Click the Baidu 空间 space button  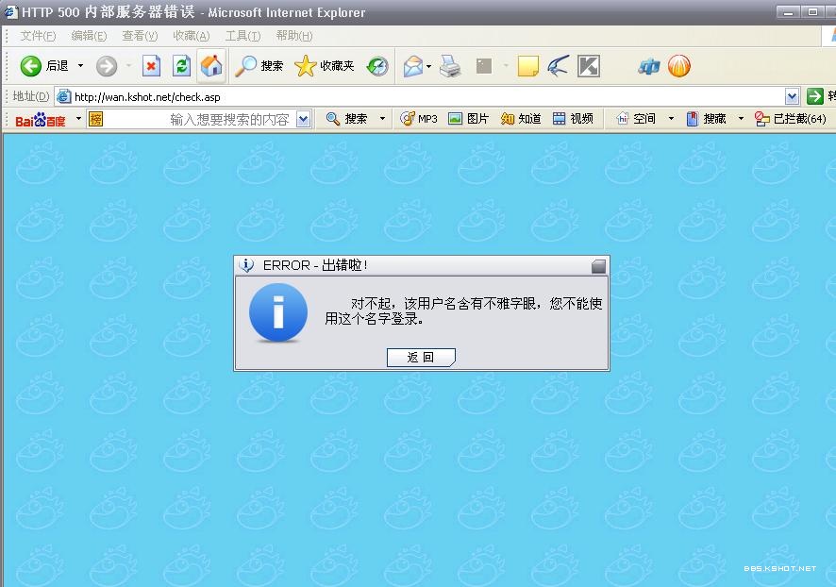tap(636, 118)
